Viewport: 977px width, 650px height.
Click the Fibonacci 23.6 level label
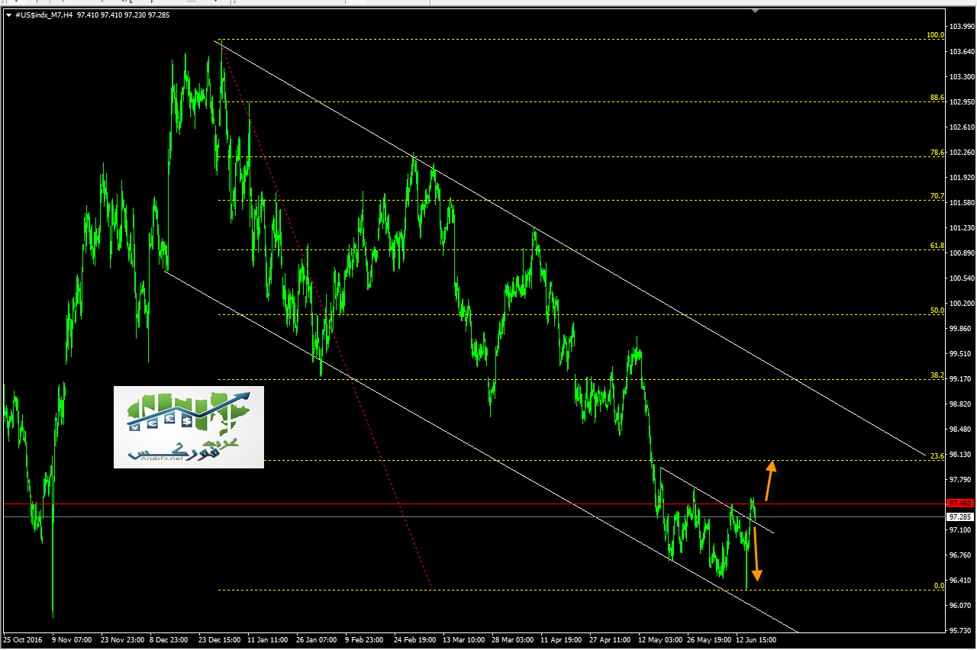937,455
